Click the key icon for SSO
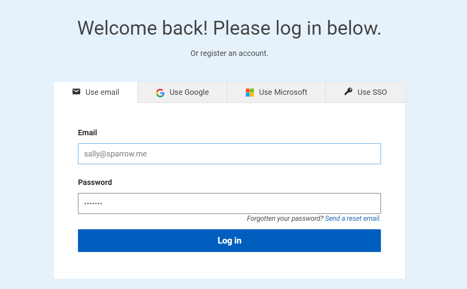This screenshot has width=467, height=289. pos(348,92)
